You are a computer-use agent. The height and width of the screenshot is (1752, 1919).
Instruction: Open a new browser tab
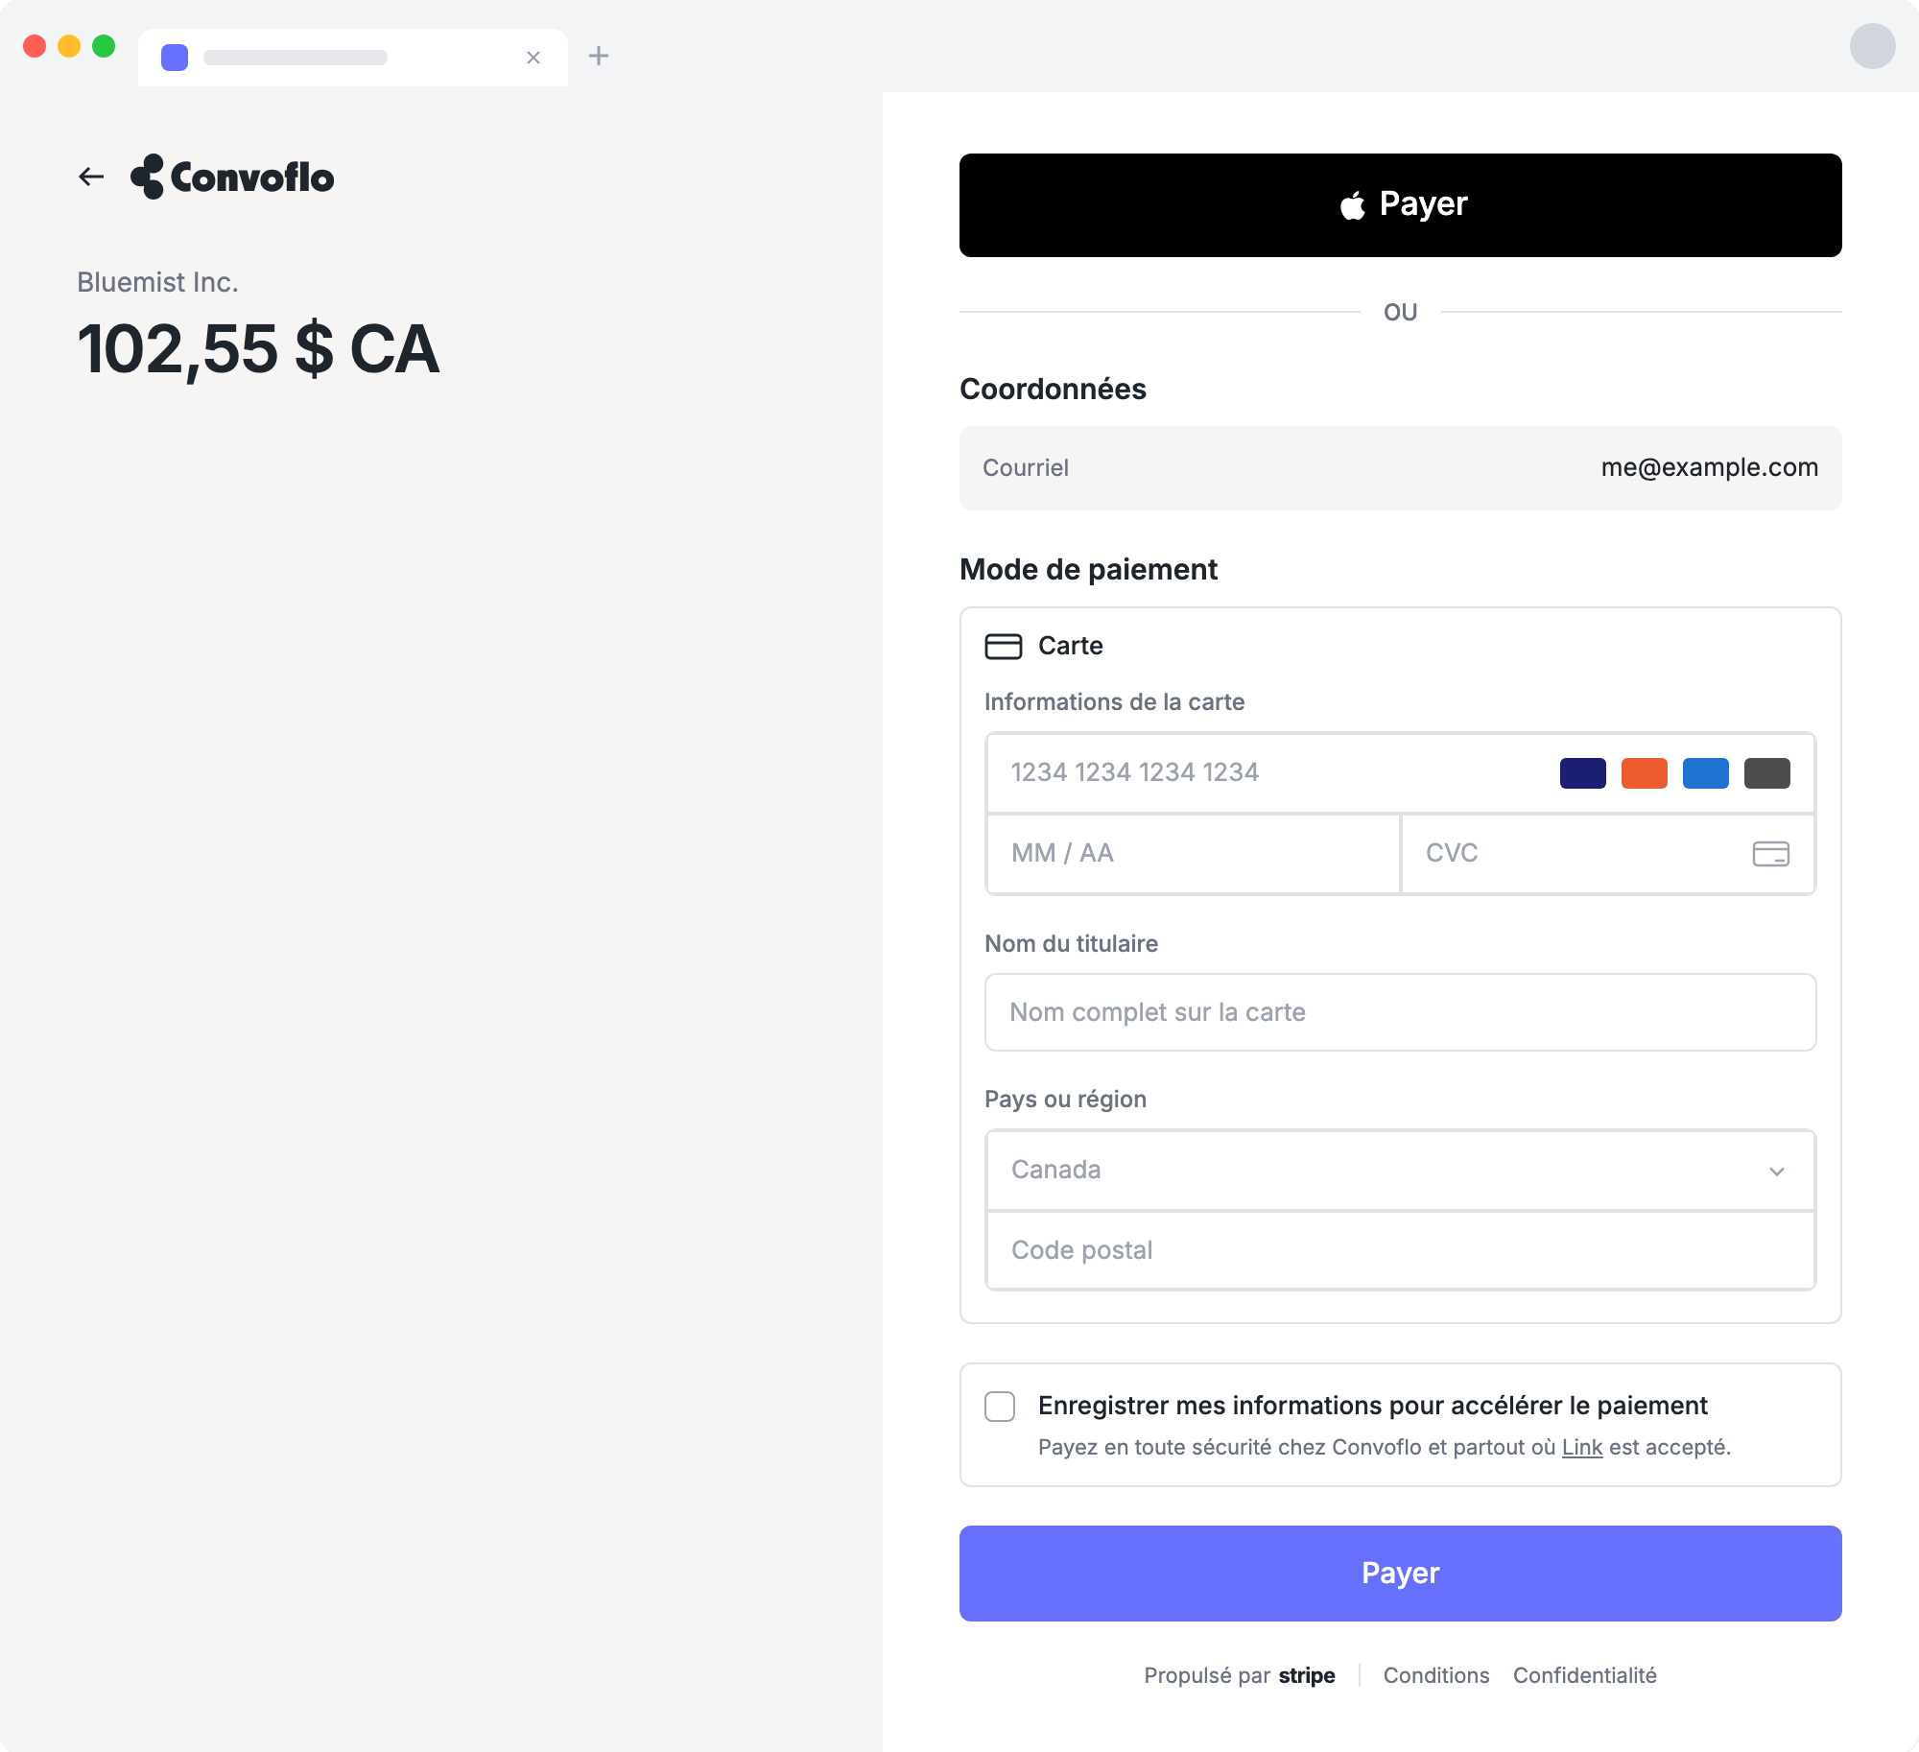coord(599,56)
